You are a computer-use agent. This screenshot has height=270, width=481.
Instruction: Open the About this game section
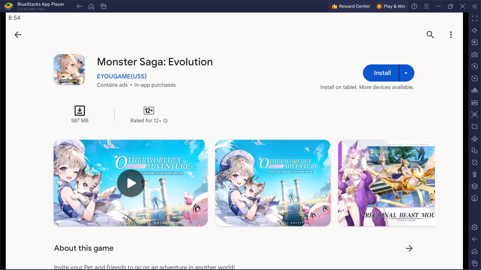[x=409, y=248]
